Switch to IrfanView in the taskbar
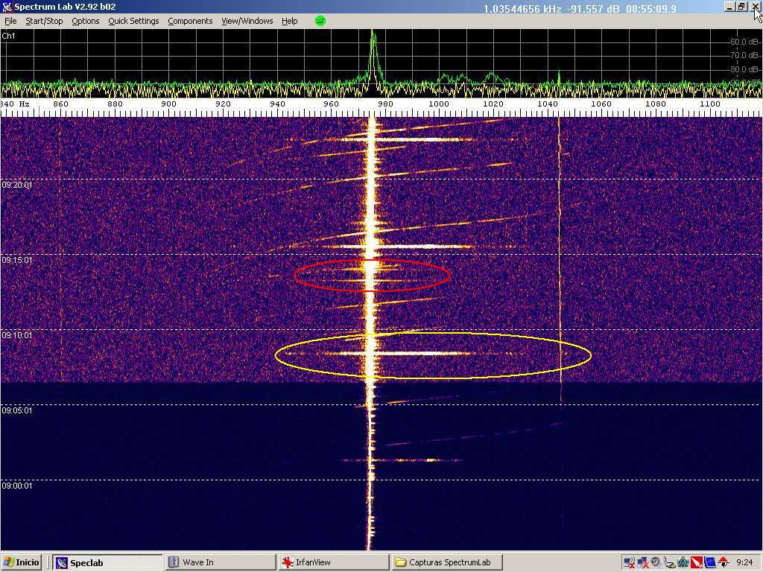Image resolution: width=763 pixels, height=572 pixels. [x=332, y=562]
